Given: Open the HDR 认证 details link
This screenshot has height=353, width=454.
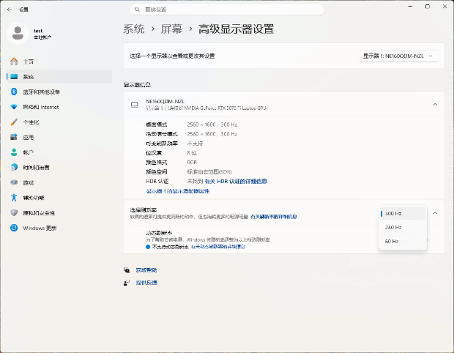Looking at the screenshot, I should coord(236,182).
